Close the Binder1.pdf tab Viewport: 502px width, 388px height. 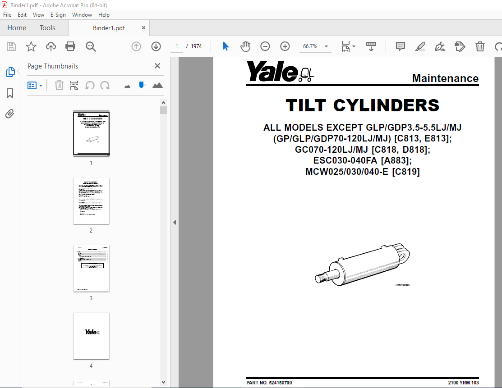[143, 28]
